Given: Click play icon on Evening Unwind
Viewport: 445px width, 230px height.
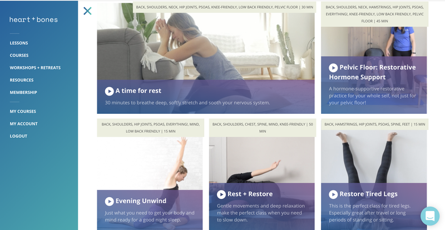Looking at the screenshot, I should 109,201.
